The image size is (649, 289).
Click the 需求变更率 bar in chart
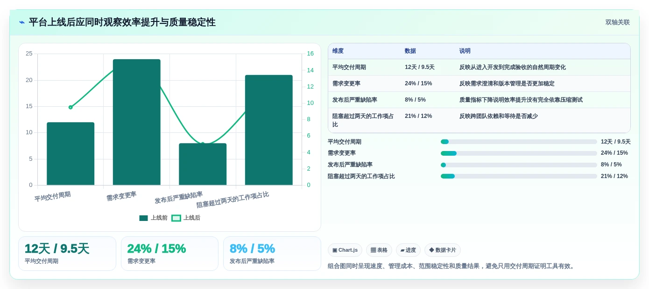[137, 122]
